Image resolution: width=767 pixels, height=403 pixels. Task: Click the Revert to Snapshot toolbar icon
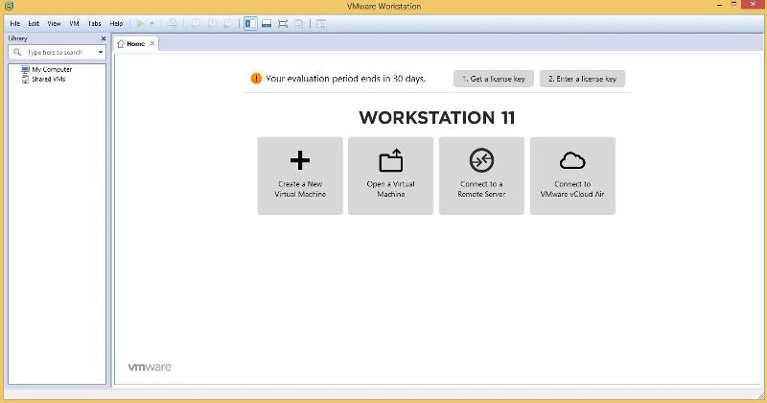[x=212, y=23]
